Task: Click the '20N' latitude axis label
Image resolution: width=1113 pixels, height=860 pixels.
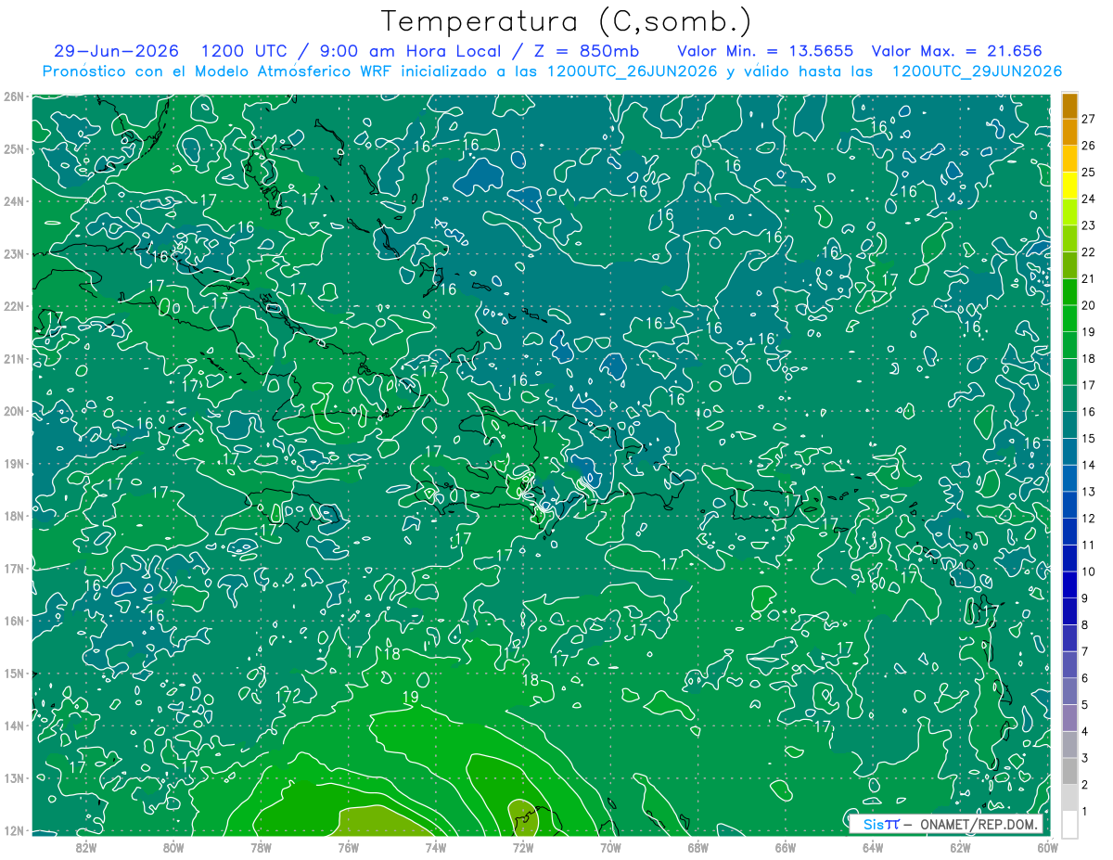Action: (15, 411)
